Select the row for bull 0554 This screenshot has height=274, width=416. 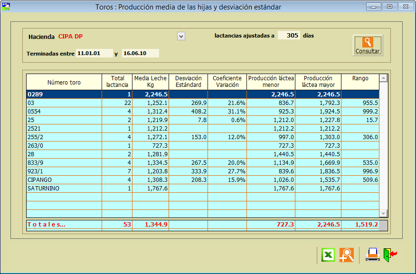(64, 112)
